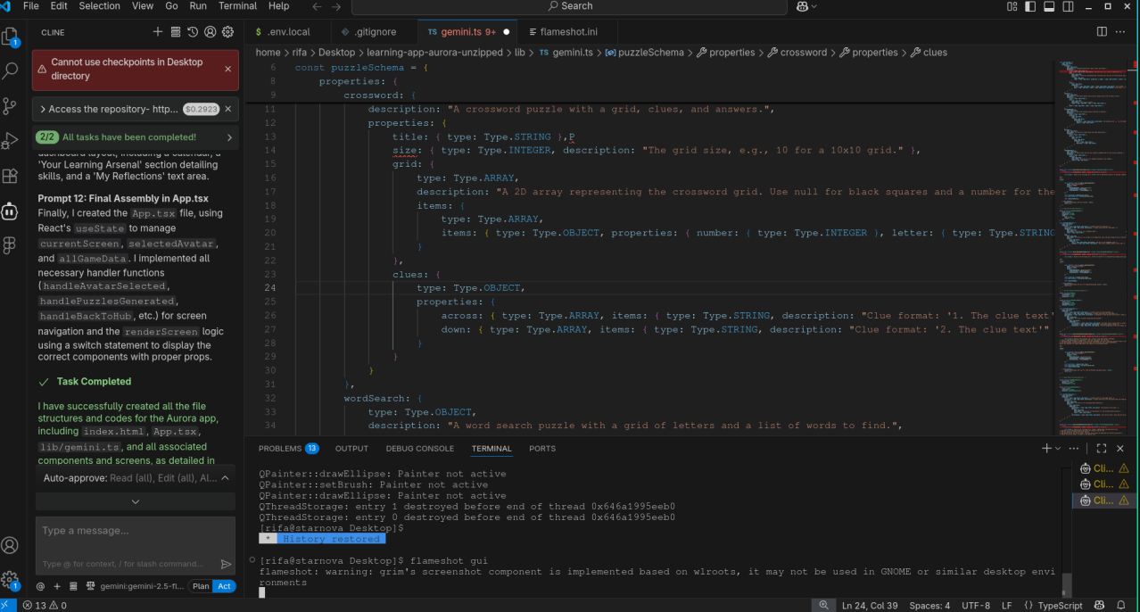Toggle secondary side bar visibility
This screenshot has width=1140, height=612.
click(1067, 6)
